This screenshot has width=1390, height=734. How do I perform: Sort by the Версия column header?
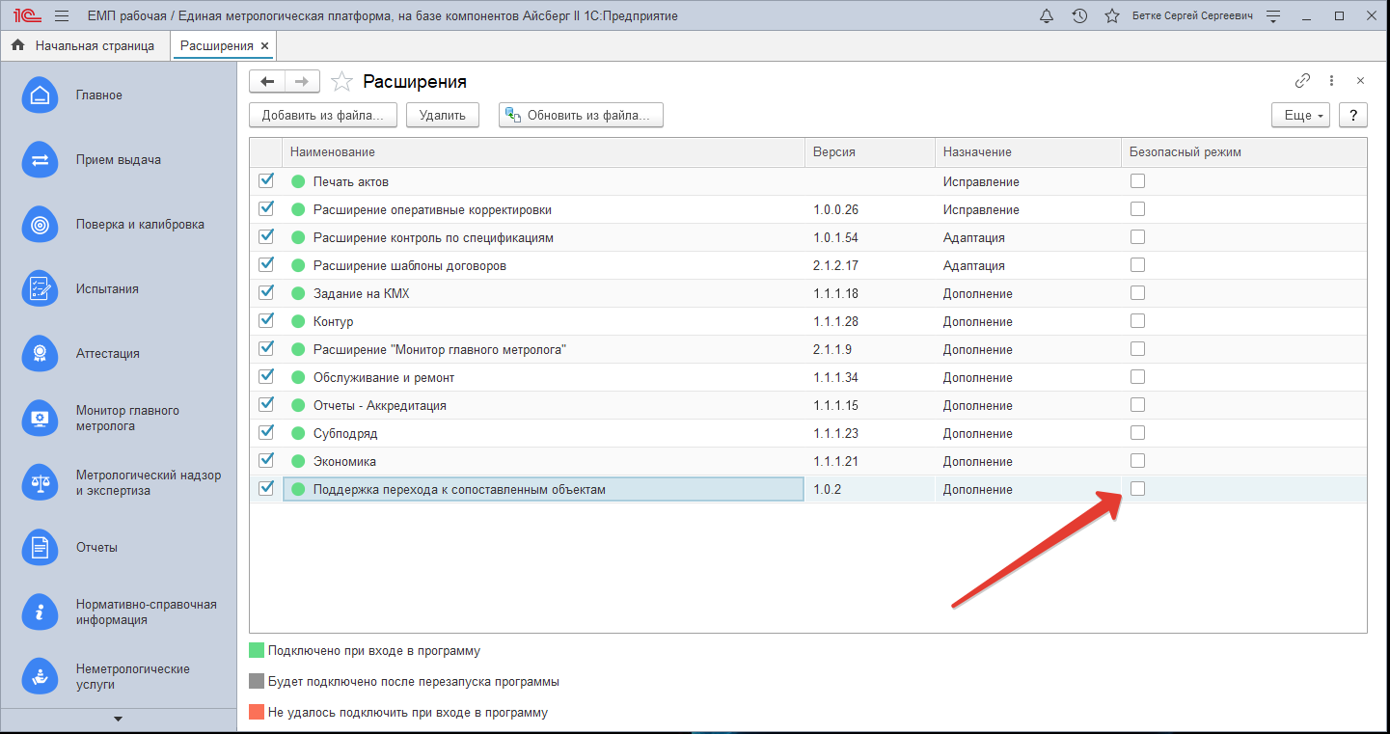(x=870, y=152)
